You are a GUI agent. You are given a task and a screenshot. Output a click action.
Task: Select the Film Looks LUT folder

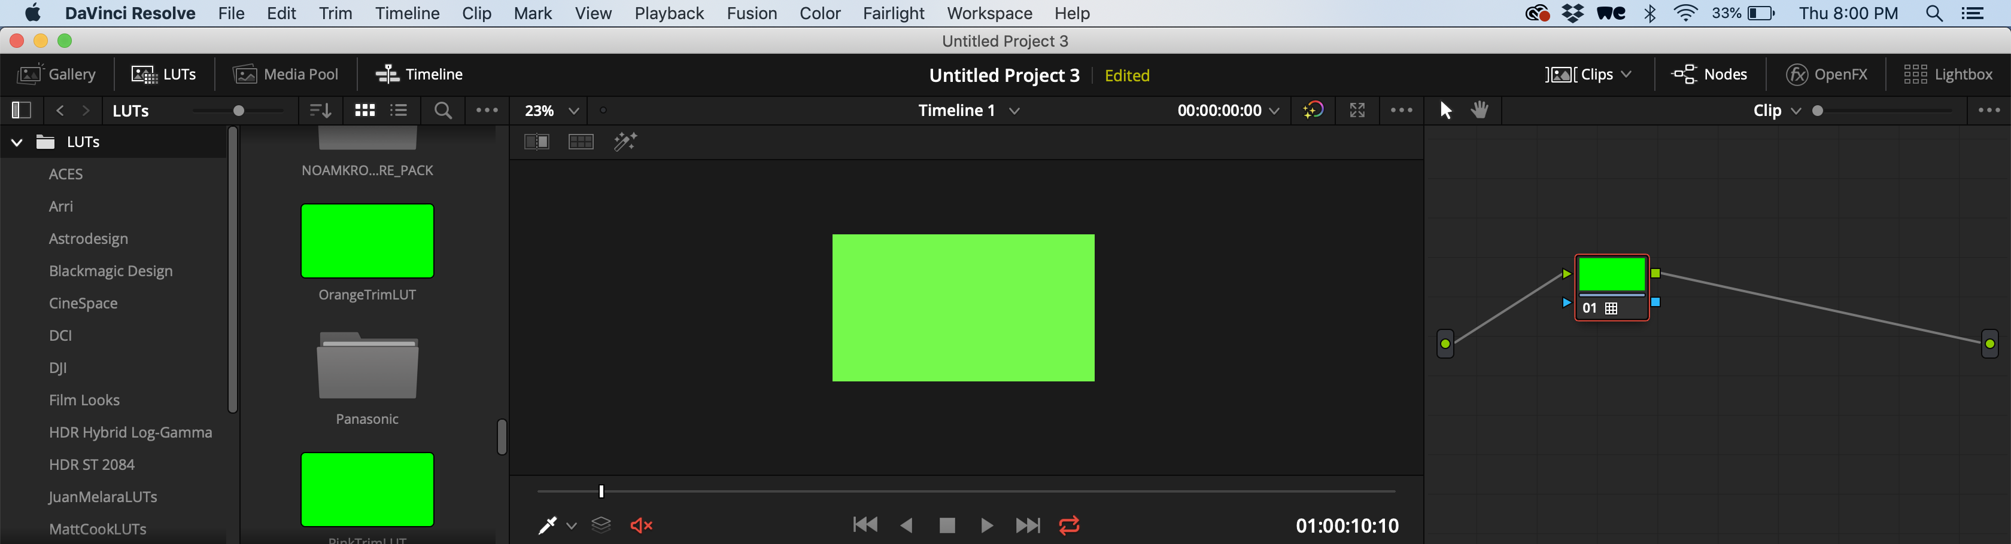click(84, 400)
